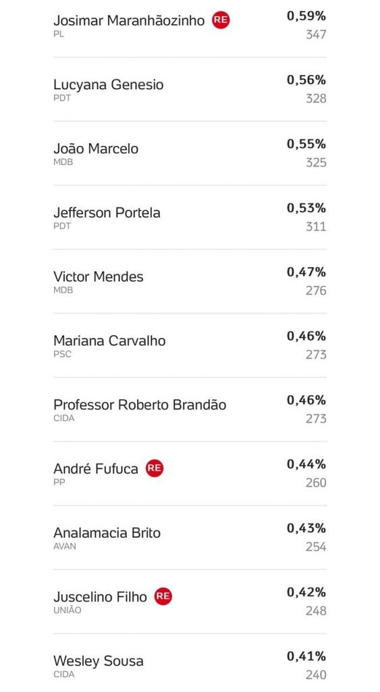Click the UNIÃO party label
The width and height of the screenshot is (380, 692).
click(x=67, y=610)
